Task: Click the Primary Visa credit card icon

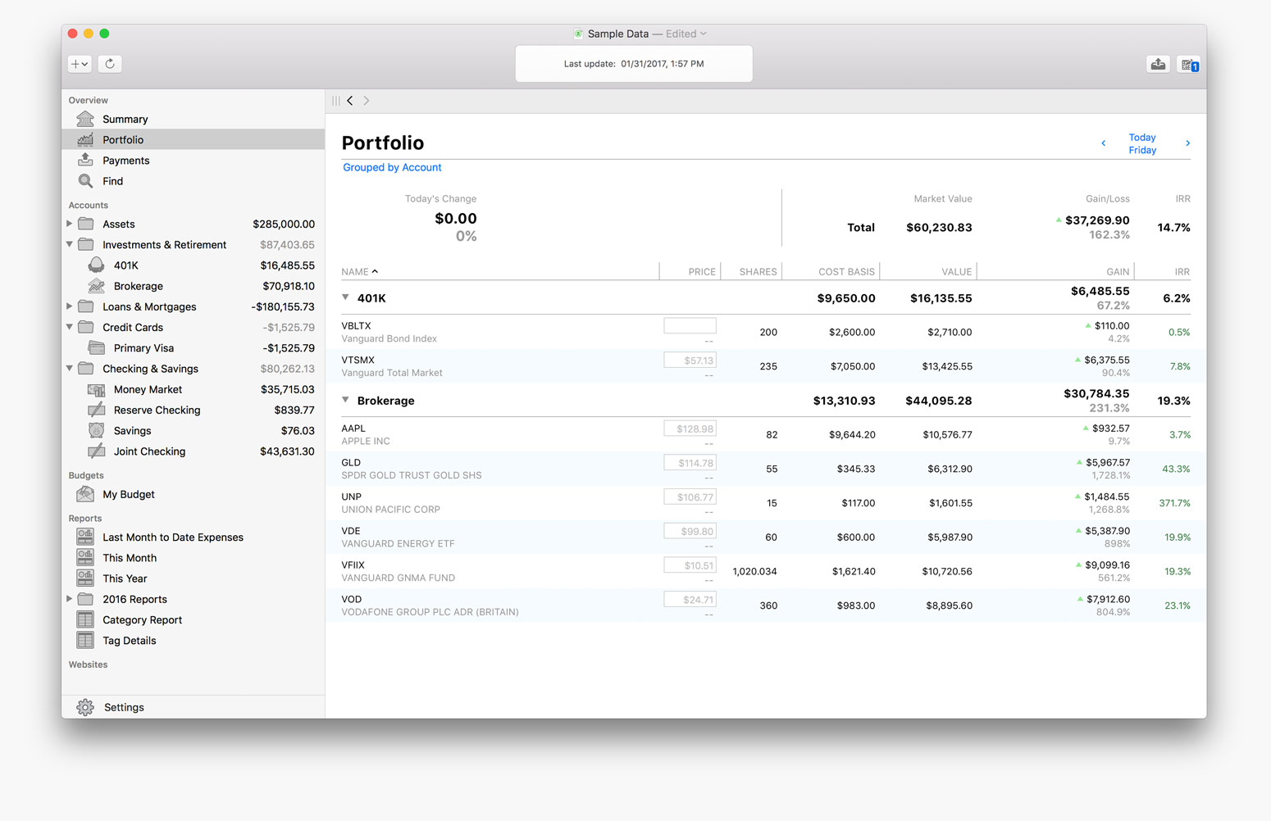Action: pyautogui.click(x=96, y=347)
